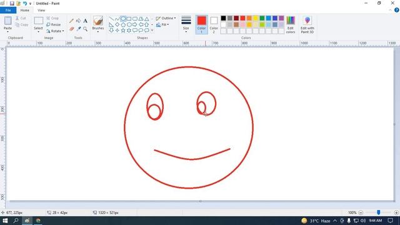Image resolution: width=400 pixels, height=225 pixels.
Task: Choose the Diamond shape
Action: pyautogui.click(x=117, y=25)
